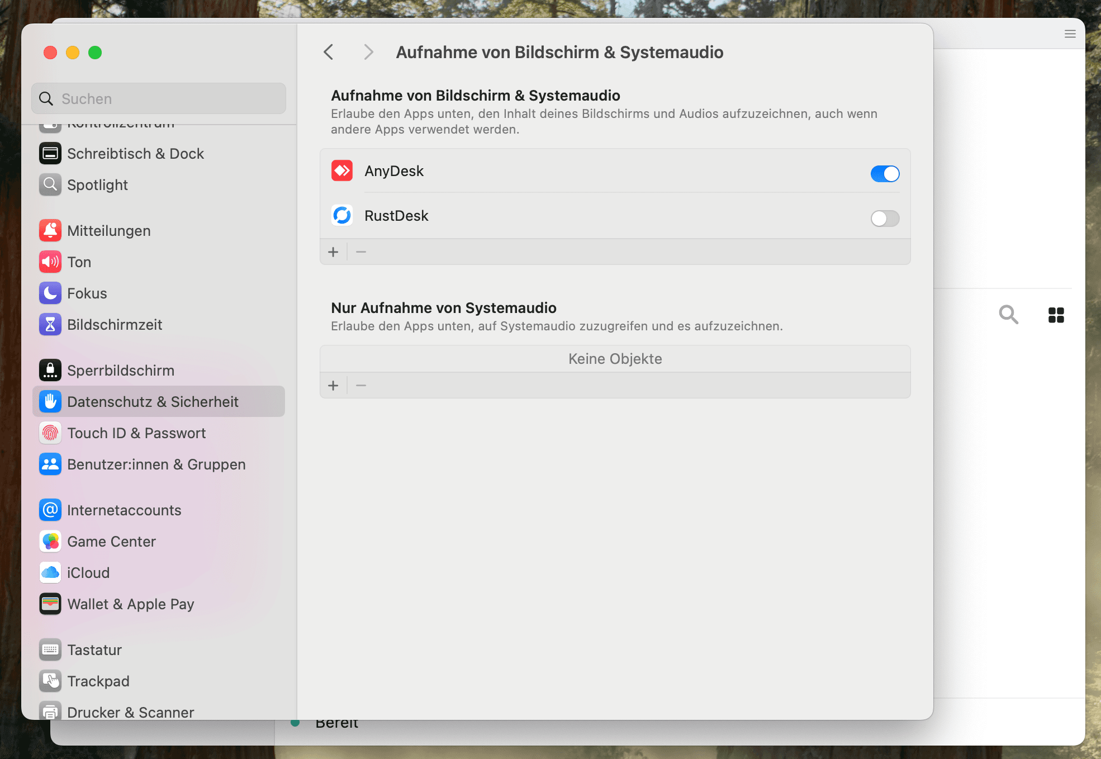Click the RustDesk app icon
This screenshot has height=759, width=1101.
point(342,215)
